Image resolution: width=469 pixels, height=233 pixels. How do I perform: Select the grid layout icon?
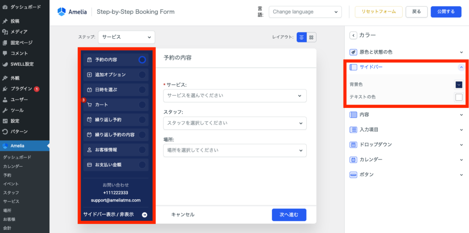(x=311, y=37)
